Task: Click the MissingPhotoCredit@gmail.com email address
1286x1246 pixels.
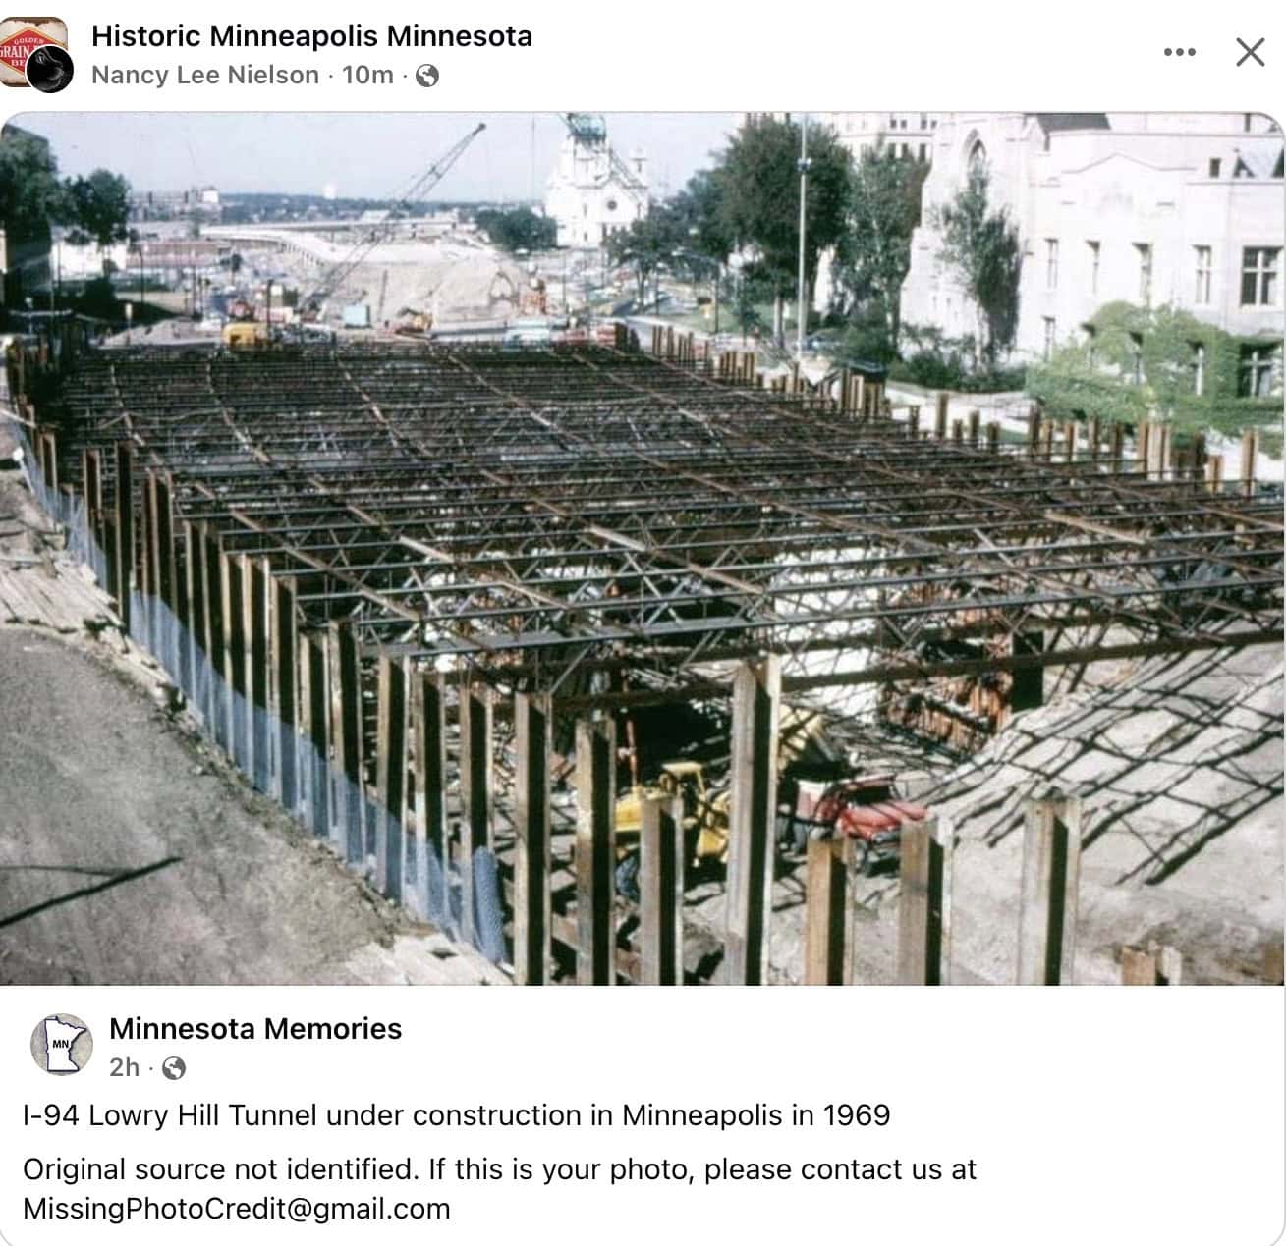Action: [237, 1209]
